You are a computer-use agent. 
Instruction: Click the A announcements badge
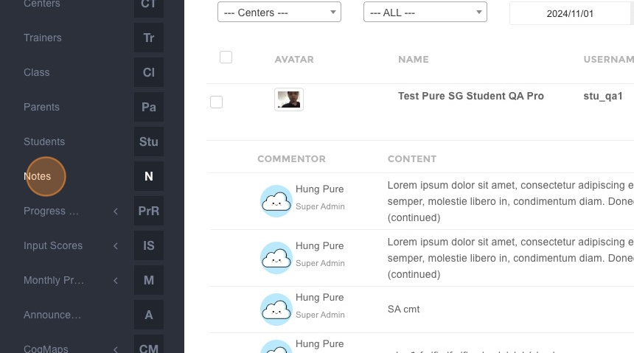(149, 315)
